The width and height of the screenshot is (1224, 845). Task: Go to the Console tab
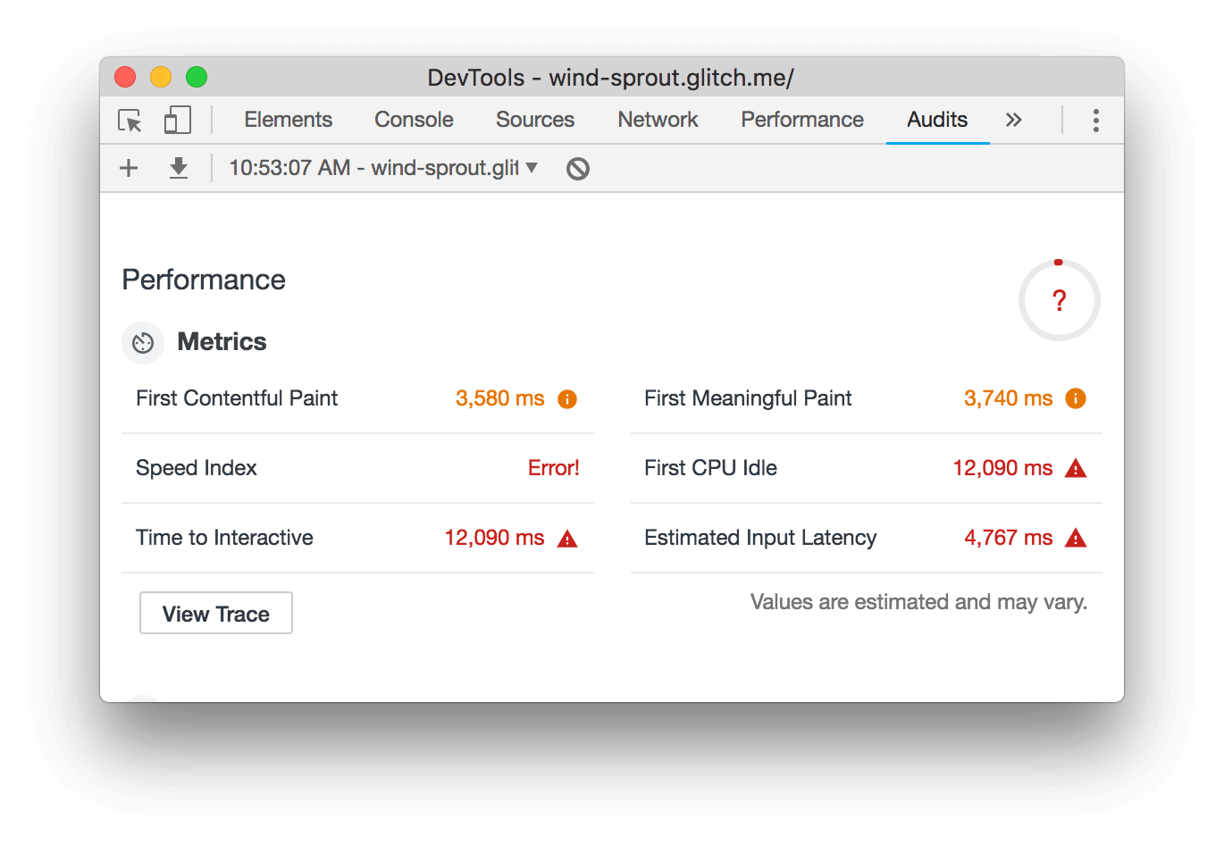tap(414, 121)
